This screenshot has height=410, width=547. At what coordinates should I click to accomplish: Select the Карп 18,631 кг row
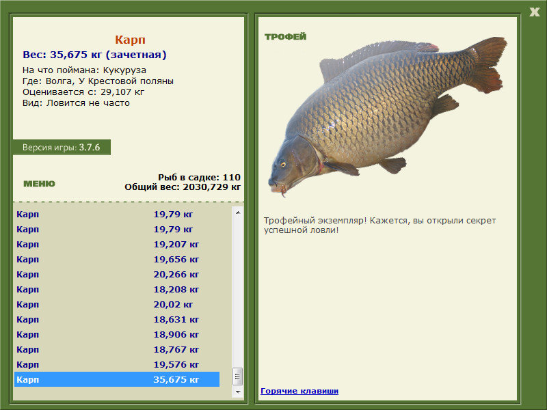(117, 319)
